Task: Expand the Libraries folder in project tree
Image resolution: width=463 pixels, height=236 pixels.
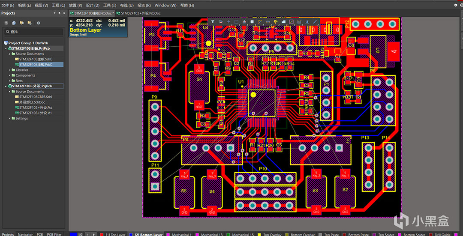Action: [x=9, y=70]
